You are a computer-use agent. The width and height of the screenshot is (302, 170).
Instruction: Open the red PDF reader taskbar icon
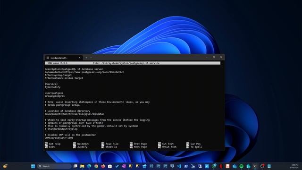tap(227, 166)
